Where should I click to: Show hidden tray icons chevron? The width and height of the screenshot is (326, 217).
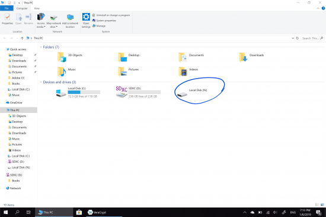245,212
